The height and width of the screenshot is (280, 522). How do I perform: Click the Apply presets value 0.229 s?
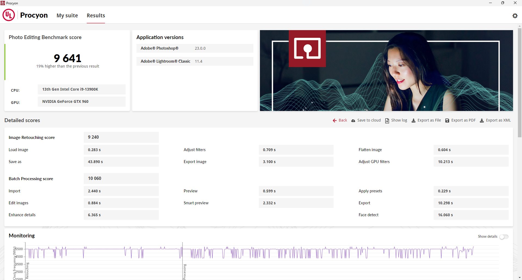pos(471,191)
